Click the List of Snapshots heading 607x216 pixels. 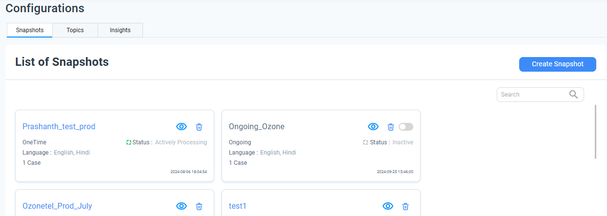[62, 62]
